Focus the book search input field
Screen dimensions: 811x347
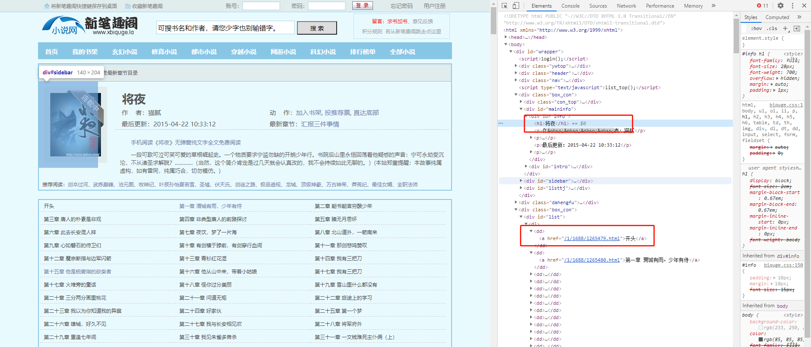pos(225,28)
